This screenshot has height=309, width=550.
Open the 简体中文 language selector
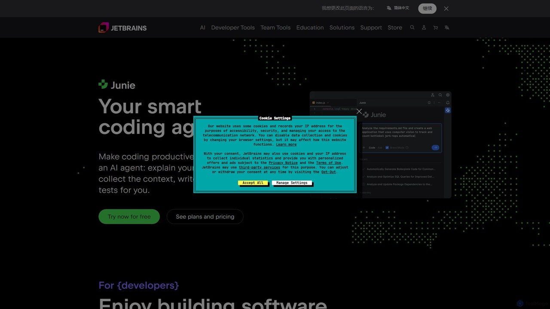(398, 8)
